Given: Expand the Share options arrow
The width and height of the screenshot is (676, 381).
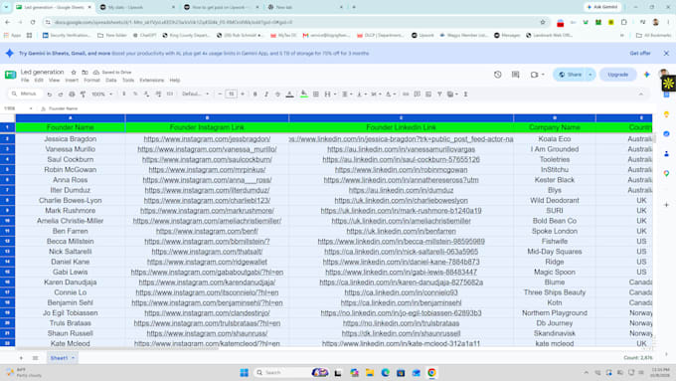Looking at the screenshot, I should coord(590,75).
